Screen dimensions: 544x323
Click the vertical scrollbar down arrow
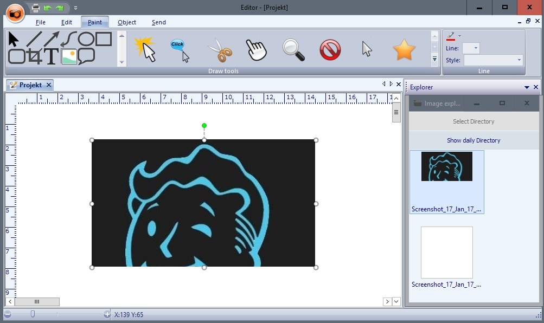pyautogui.click(x=396, y=301)
